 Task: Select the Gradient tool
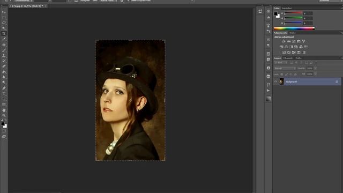pyautogui.click(x=4, y=72)
